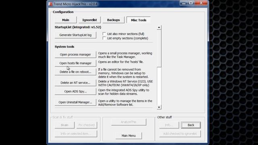Click Delete an NT service button
Image resolution: width=258 pixels, height=145 pixels.
[75, 83]
